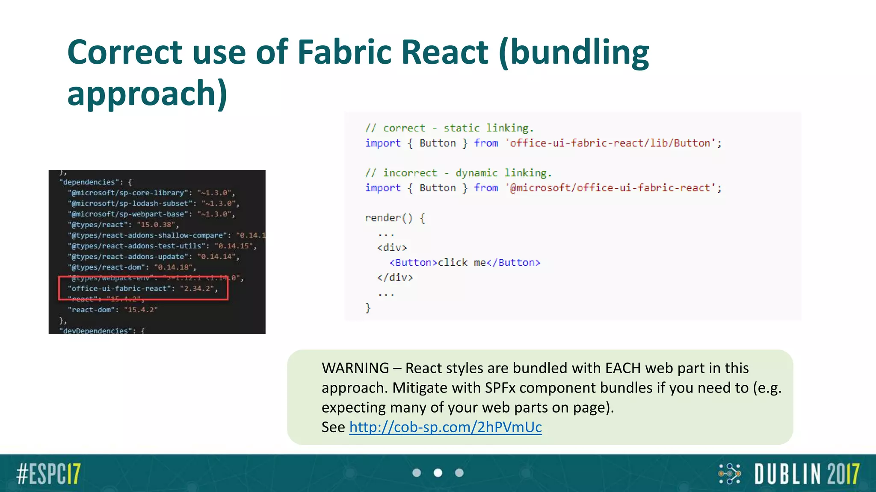This screenshot has height=492, width=876.
Task: Click the '@microsoft/sp-core-library' dependency line
Action: tap(151, 193)
